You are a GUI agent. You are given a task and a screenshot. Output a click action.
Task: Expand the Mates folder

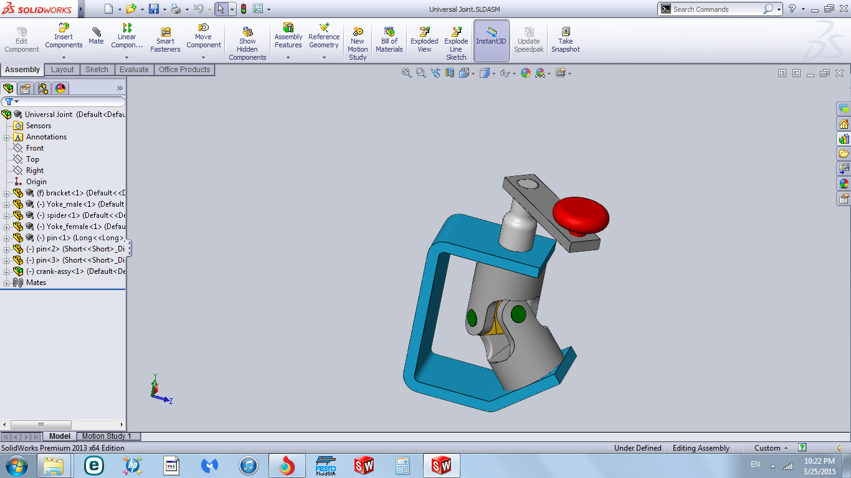coord(7,283)
